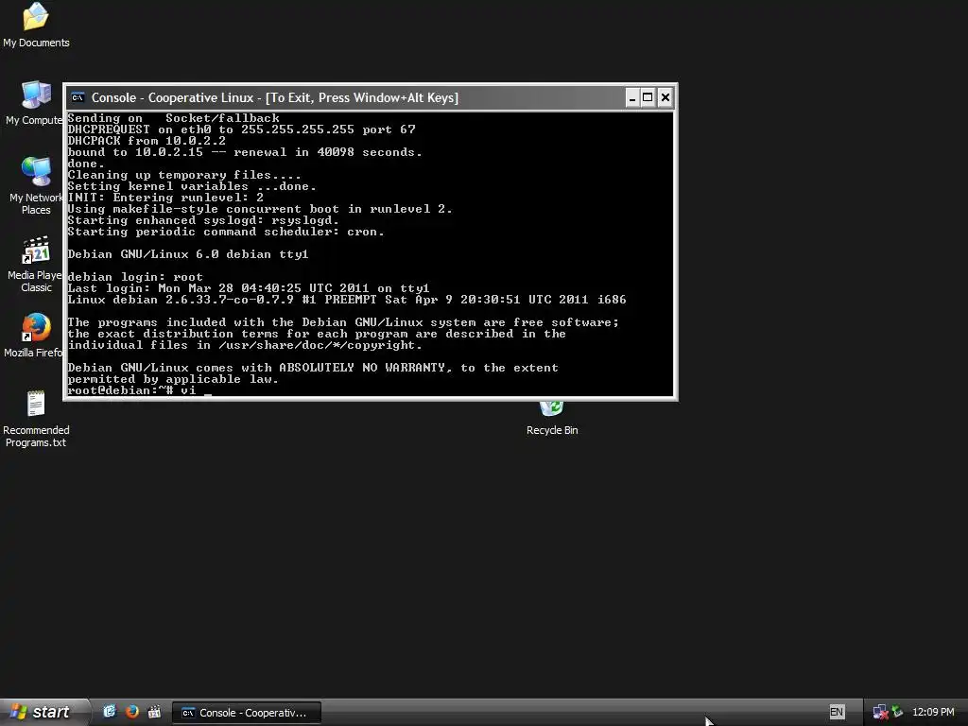The image size is (968, 726).
Task: Click the 'INIT: Entering runlevel: 2' line
Action: [165, 198]
